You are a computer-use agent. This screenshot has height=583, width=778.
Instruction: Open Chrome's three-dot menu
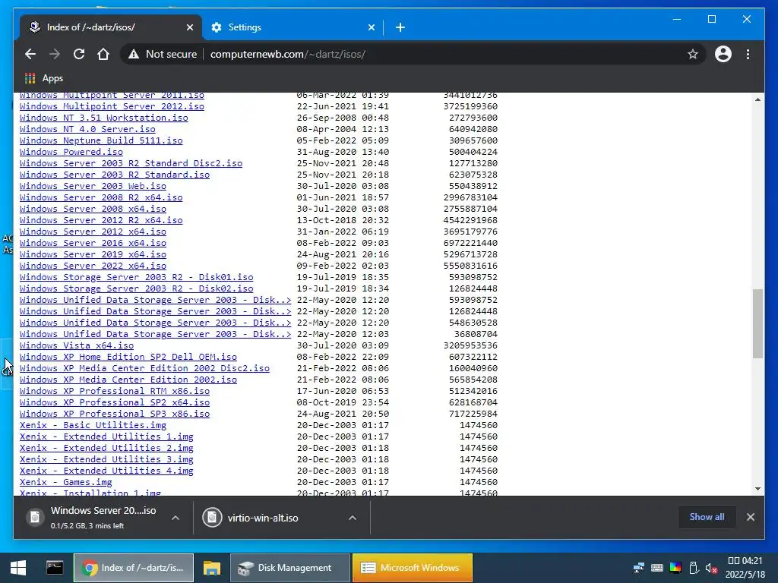[748, 54]
